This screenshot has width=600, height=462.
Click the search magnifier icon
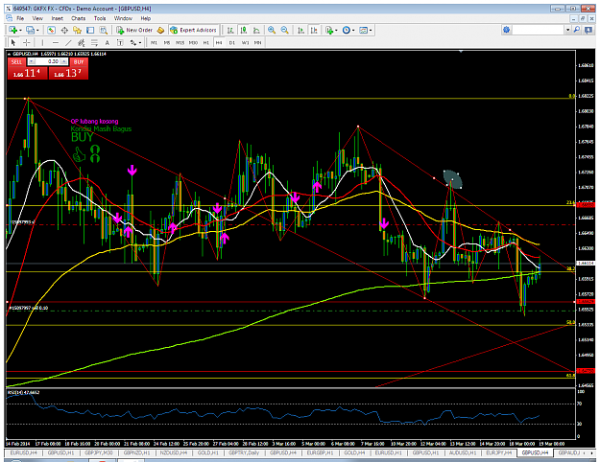pyautogui.click(x=577, y=30)
